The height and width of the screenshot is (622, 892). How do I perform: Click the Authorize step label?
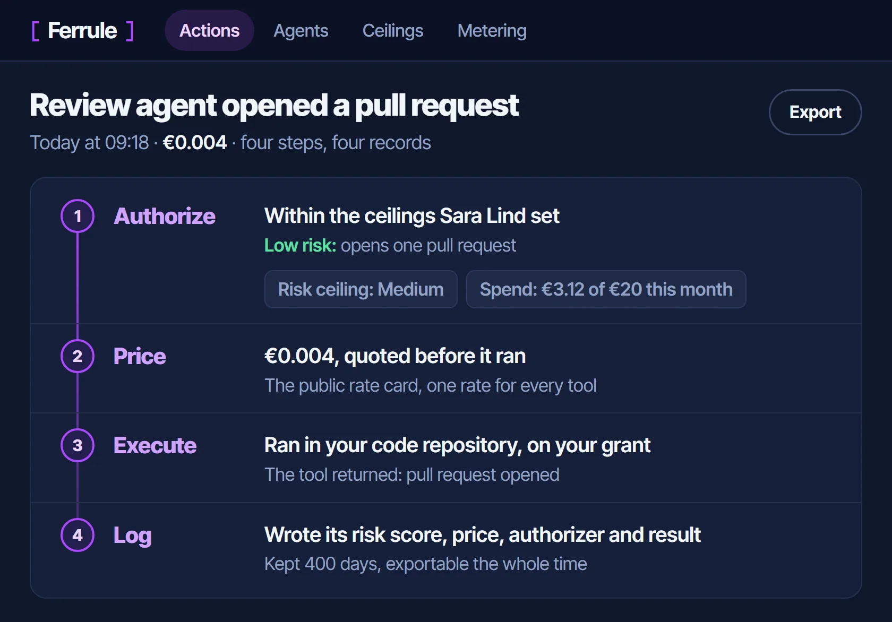165,216
